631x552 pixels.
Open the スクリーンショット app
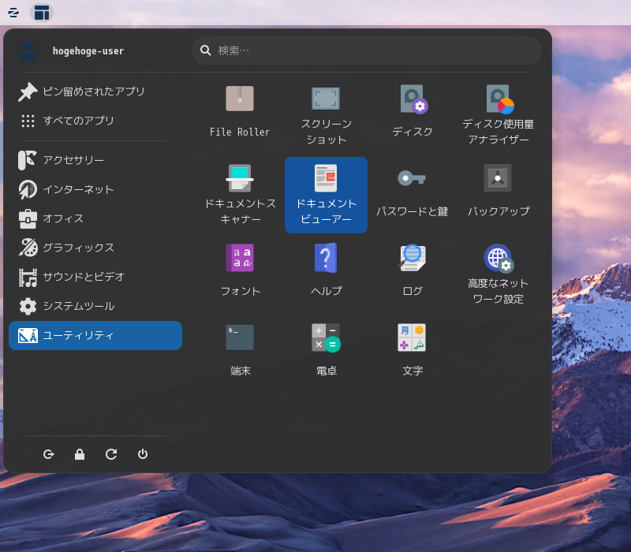click(326, 114)
